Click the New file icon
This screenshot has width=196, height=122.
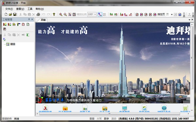pyautogui.click(x=6, y=14)
